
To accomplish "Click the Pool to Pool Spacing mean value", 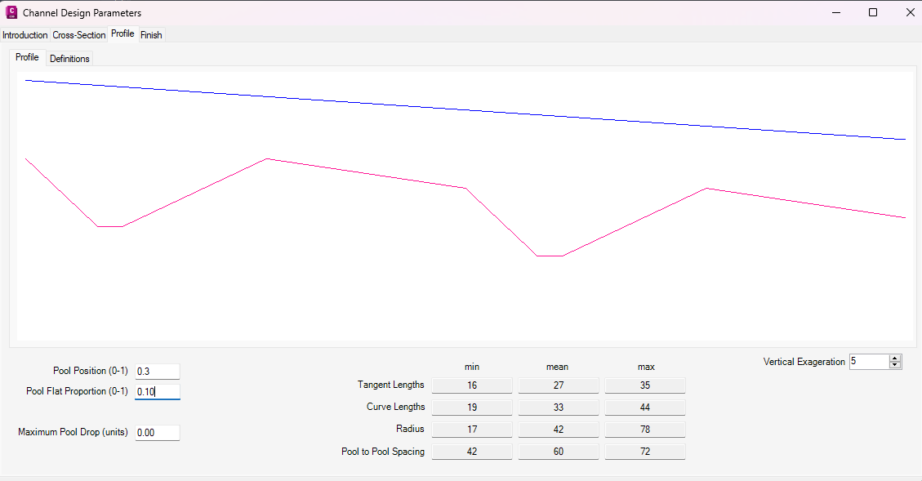I will tap(559, 452).
